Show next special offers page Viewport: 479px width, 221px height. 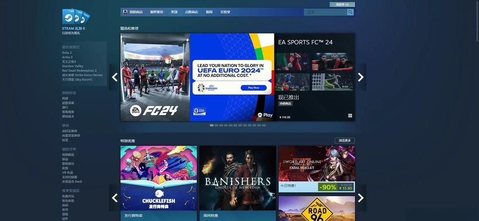click(361, 198)
